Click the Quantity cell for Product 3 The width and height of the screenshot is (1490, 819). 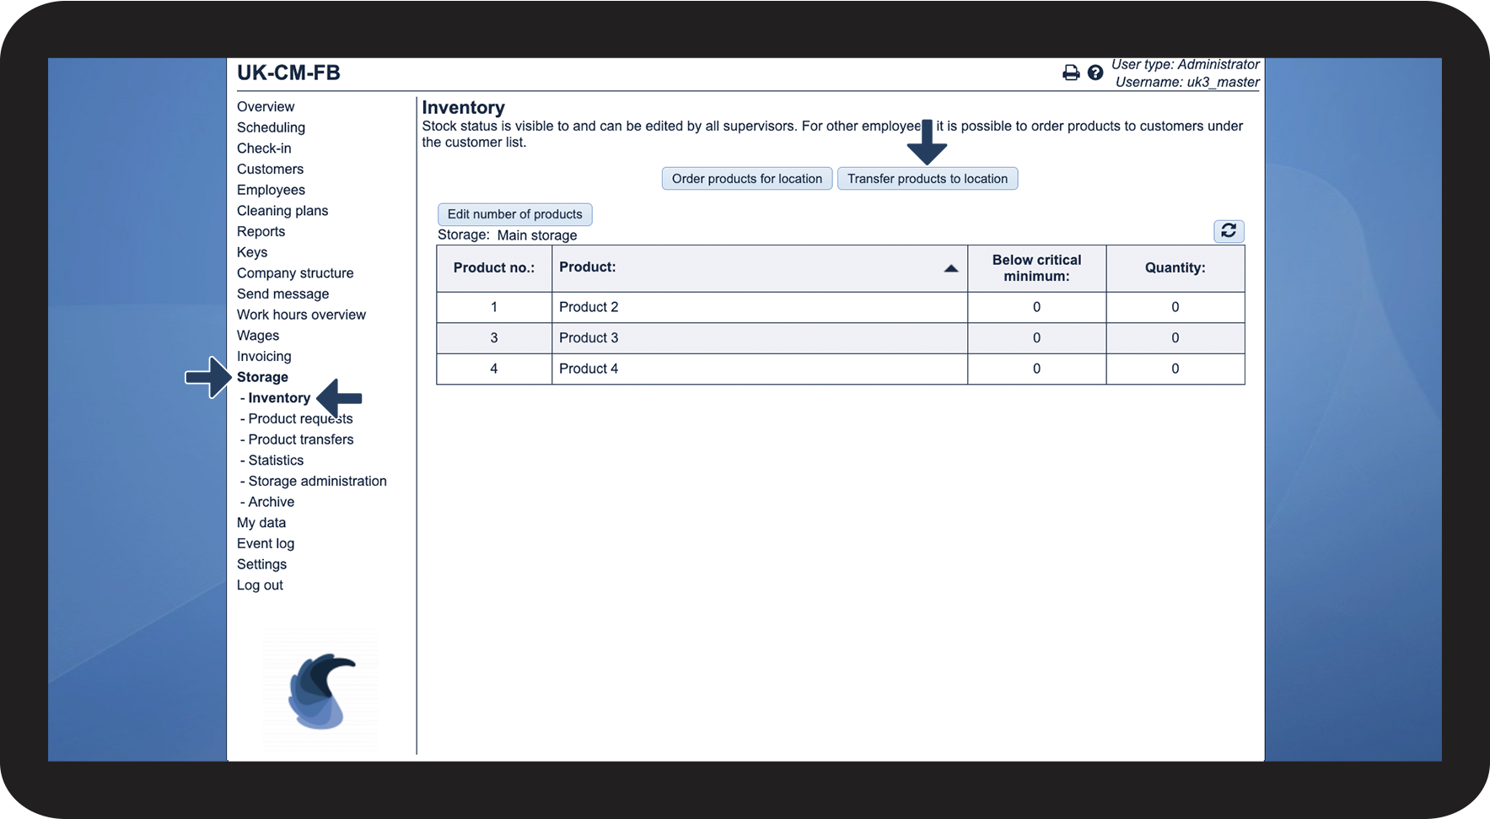(1175, 338)
